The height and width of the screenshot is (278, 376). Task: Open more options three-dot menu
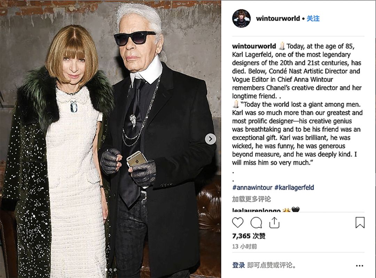[359, 266]
